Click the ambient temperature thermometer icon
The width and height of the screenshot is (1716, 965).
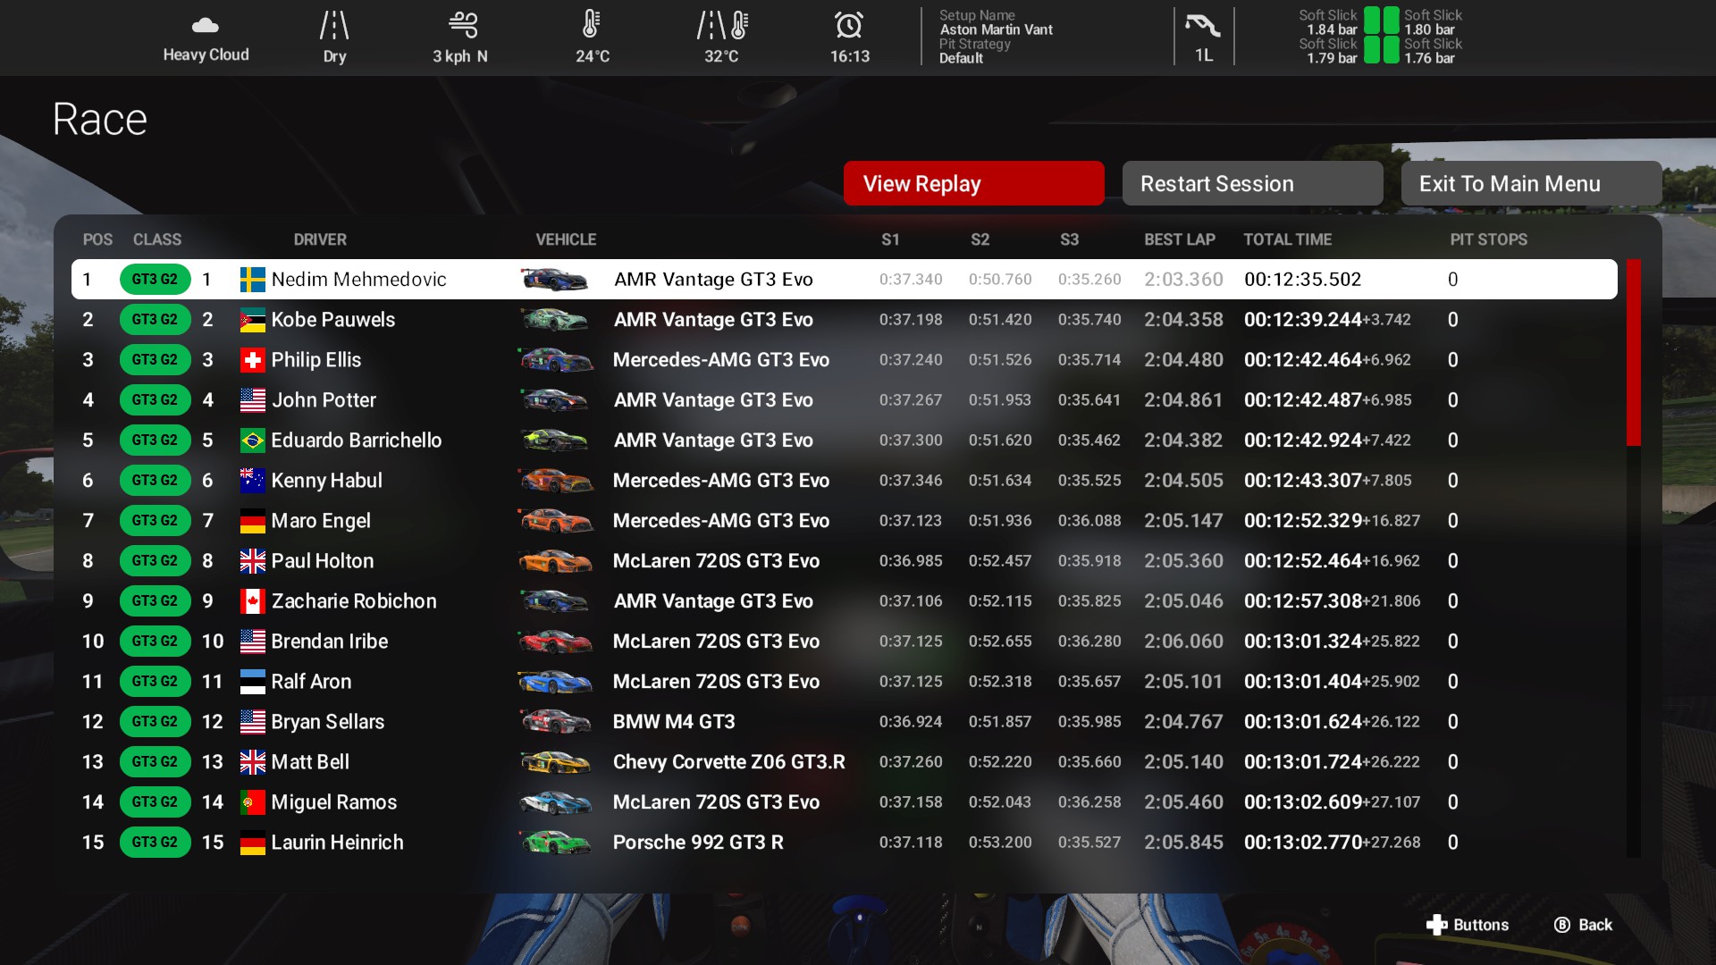(x=591, y=25)
